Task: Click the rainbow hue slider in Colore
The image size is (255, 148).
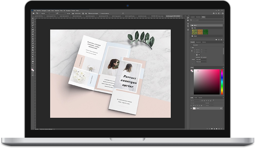Action: point(222,82)
